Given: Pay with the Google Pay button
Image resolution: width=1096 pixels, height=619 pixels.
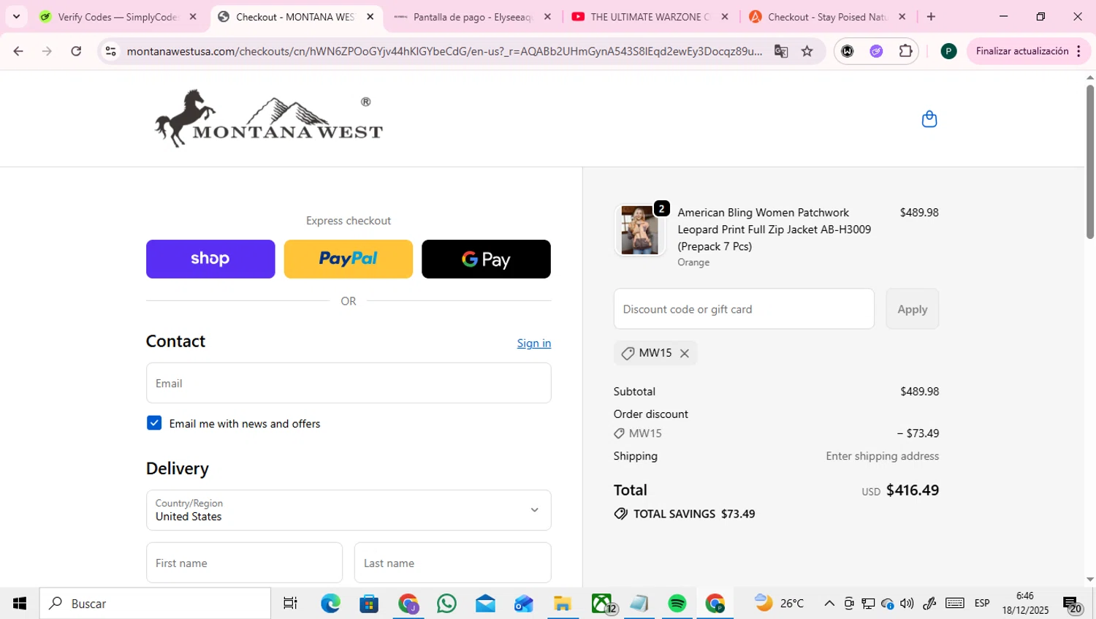Looking at the screenshot, I should coord(486,259).
